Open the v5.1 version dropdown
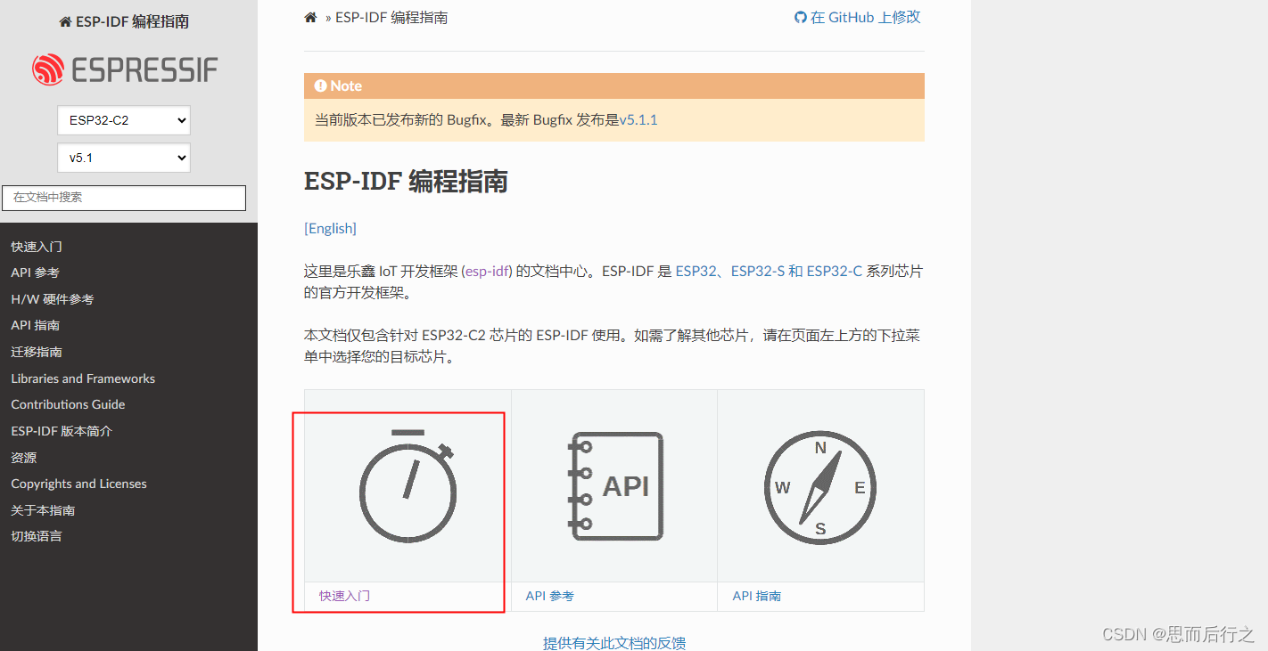Viewport: 1268px width, 651px height. point(124,158)
